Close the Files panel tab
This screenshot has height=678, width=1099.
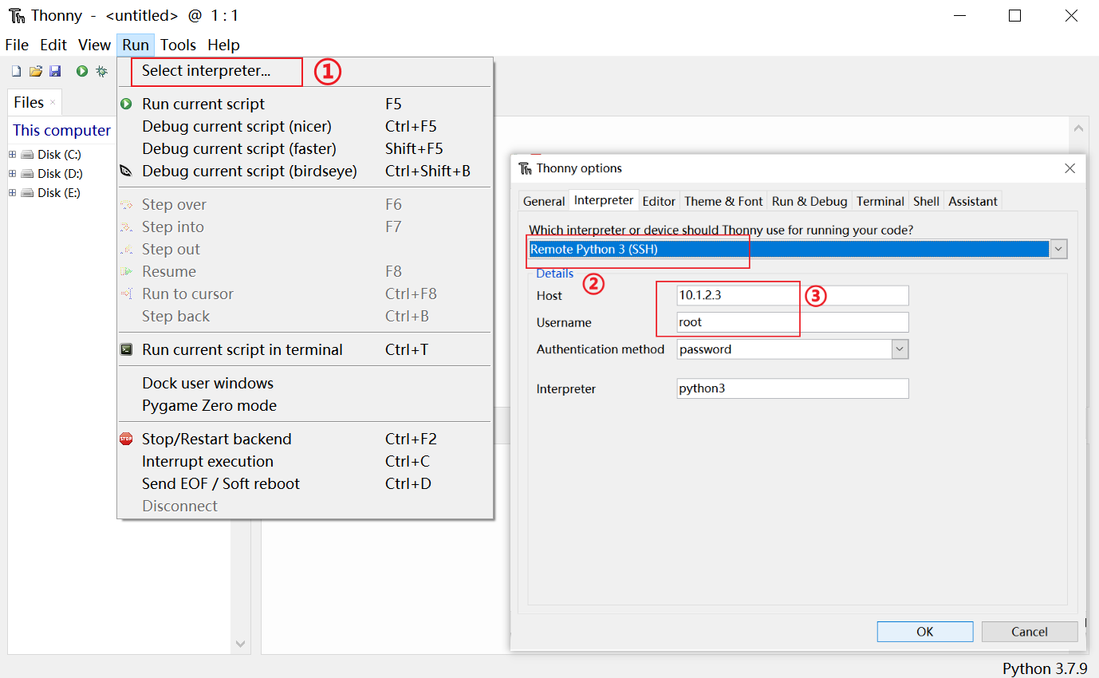[x=53, y=102]
